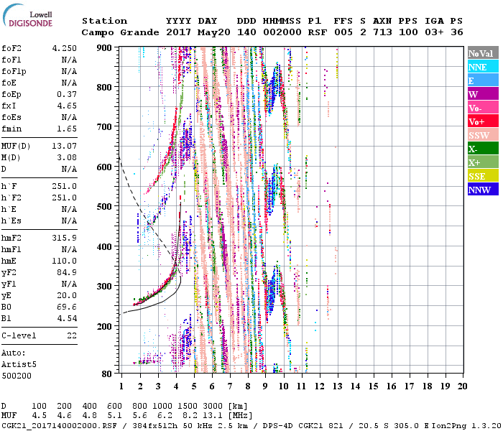Click the B0 value 69.6
The height and width of the screenshot is (431, 503).
67,307
